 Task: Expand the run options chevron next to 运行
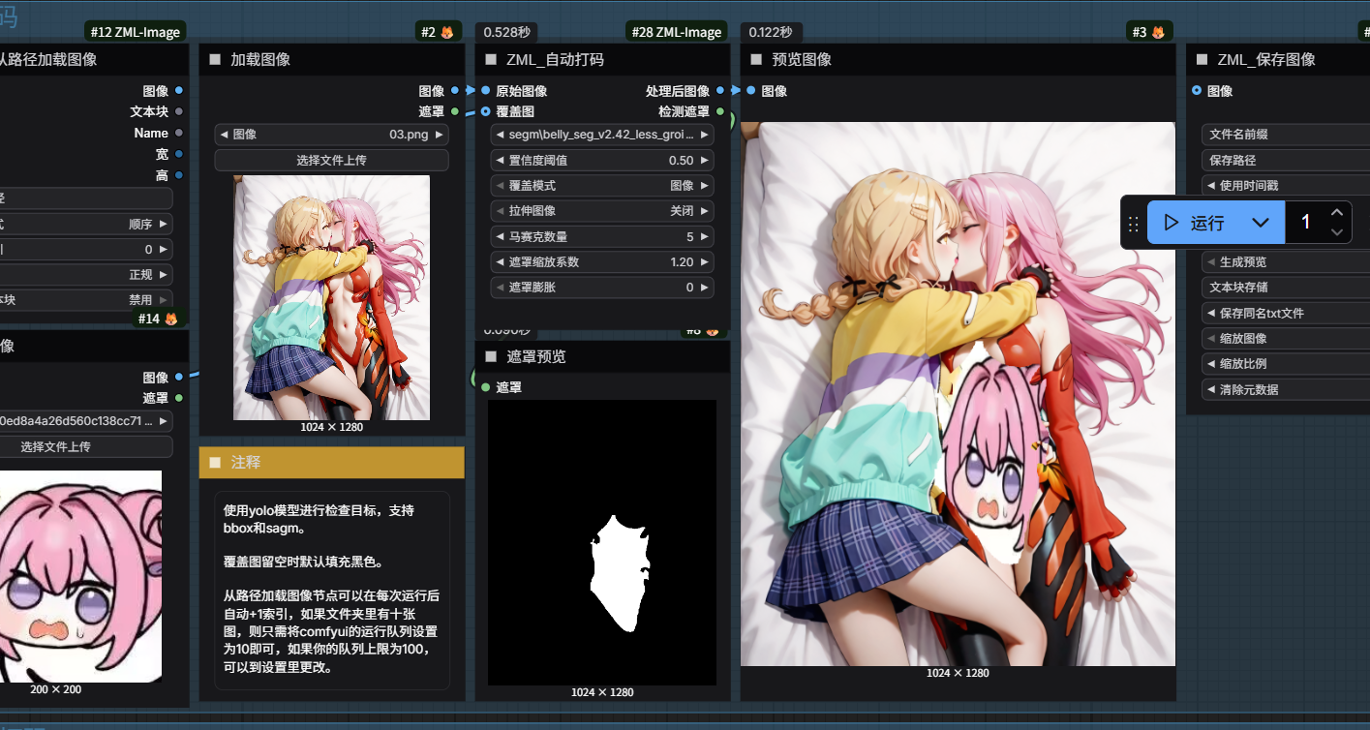(1260, 223)
